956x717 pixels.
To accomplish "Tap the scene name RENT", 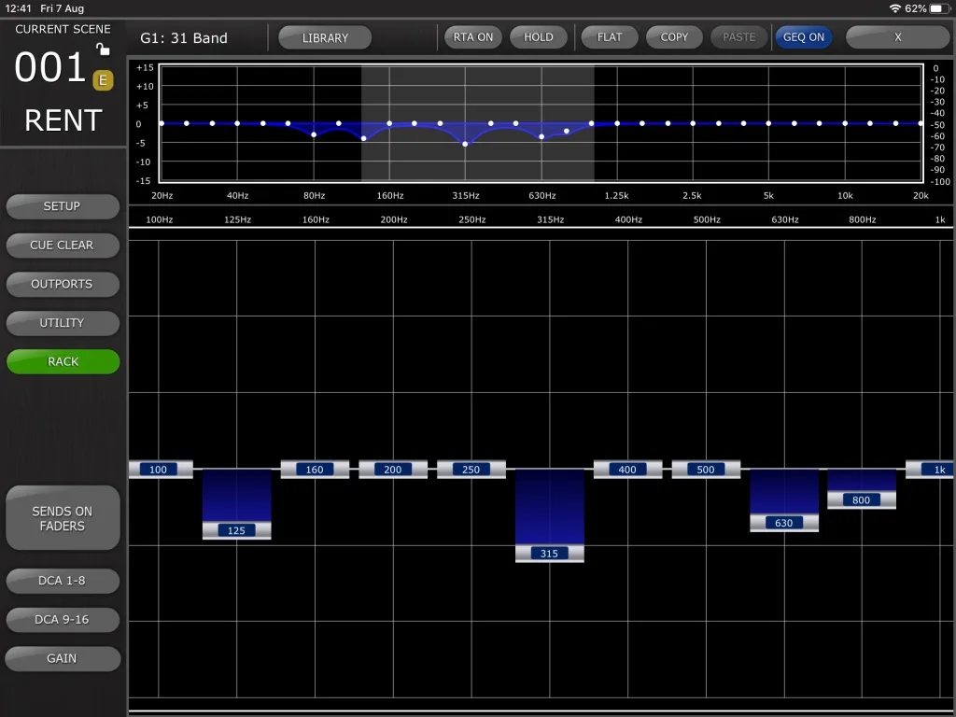I will pyautogui.click(x=63, y=120).
